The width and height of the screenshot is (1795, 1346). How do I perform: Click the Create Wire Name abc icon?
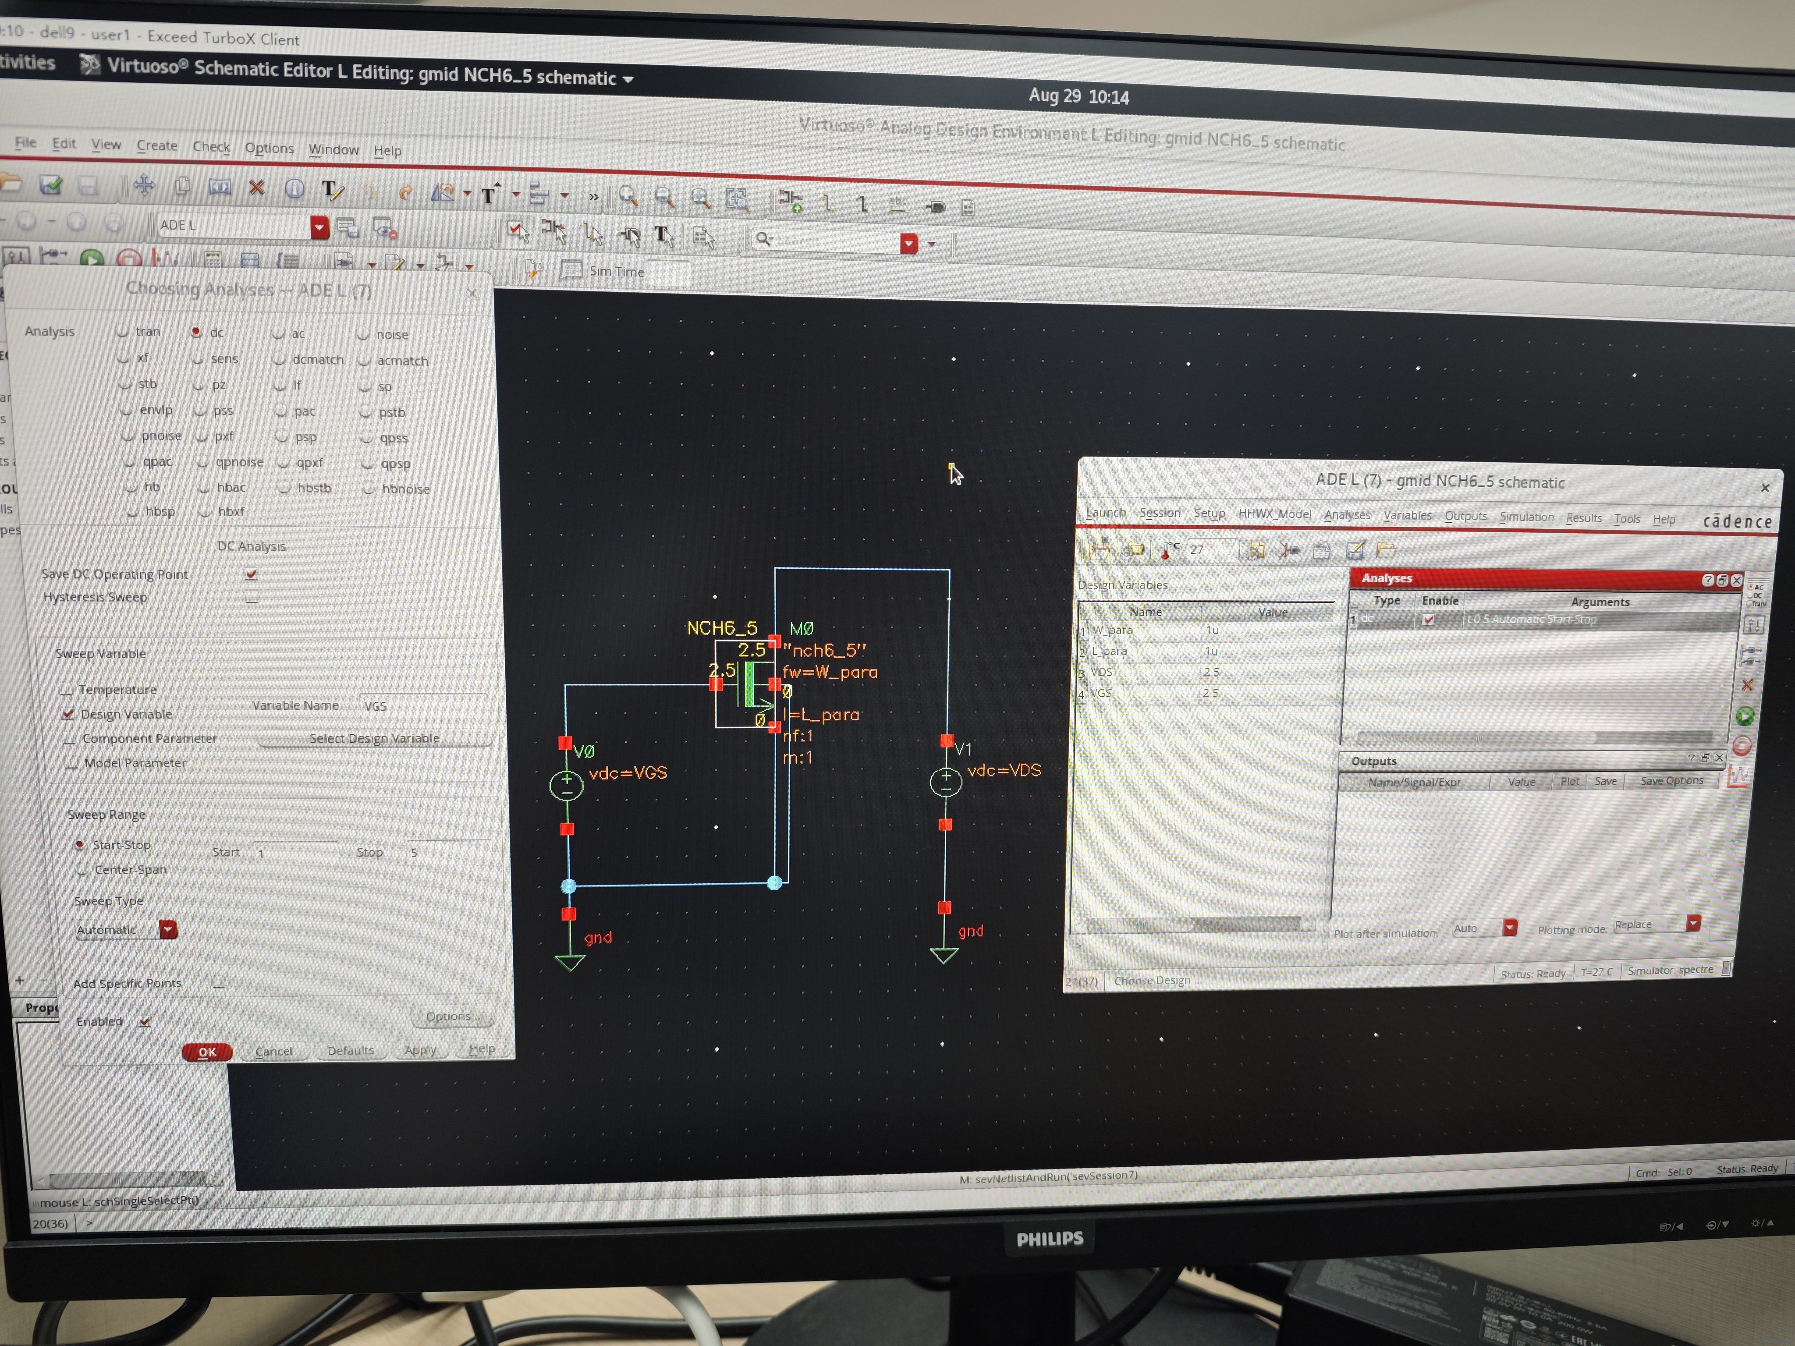pos(897,204)
